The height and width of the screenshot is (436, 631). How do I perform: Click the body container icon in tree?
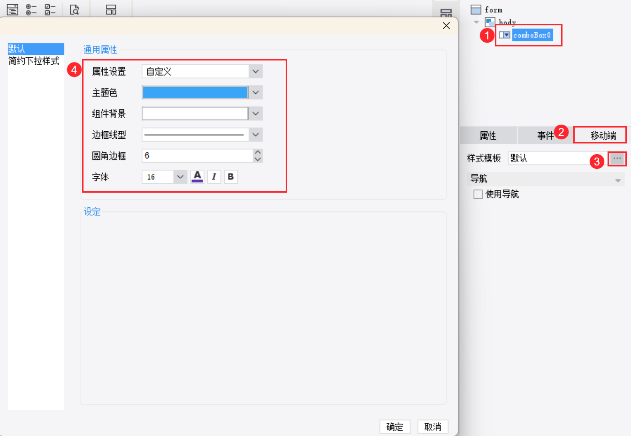click(x=490, y=22)
